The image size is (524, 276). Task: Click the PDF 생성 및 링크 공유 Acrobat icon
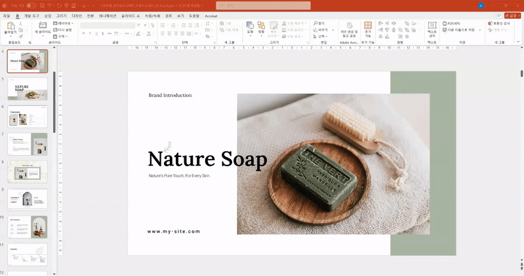click(350, 26)
